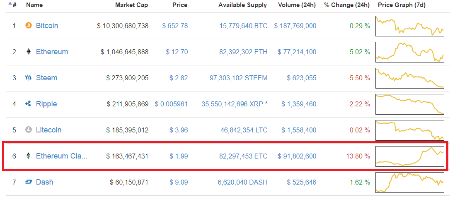Click the Litecoin coin icon

coord(29,130)
